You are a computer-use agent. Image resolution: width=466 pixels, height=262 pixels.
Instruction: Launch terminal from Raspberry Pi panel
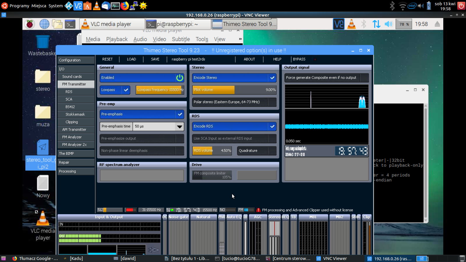(x=70, y=24)
